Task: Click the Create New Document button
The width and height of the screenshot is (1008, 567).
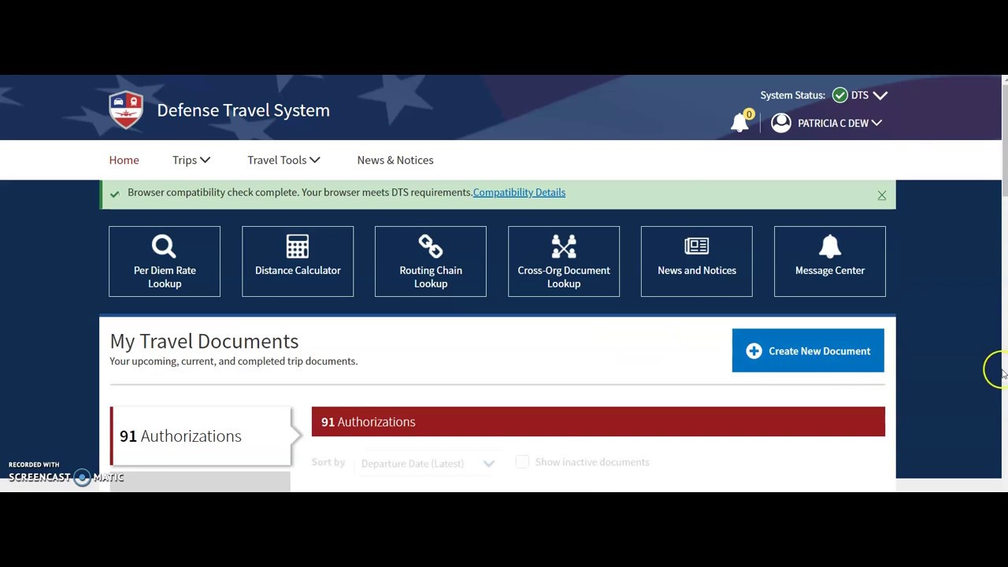Action: (x=808, y=350)
